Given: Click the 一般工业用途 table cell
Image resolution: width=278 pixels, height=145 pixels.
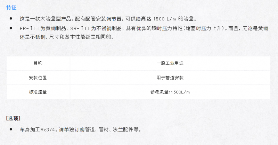Looking at the screenshot, I should pos(170,63).
